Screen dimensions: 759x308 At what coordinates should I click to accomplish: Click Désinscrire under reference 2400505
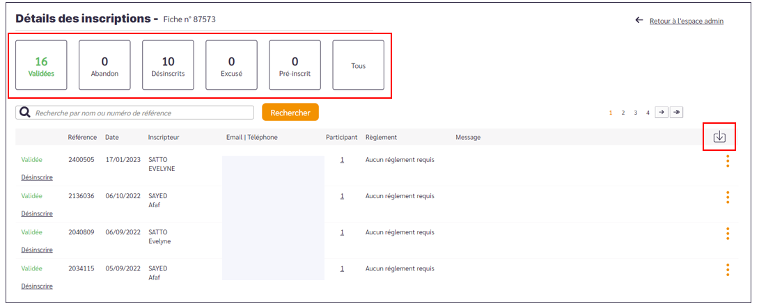37,177
